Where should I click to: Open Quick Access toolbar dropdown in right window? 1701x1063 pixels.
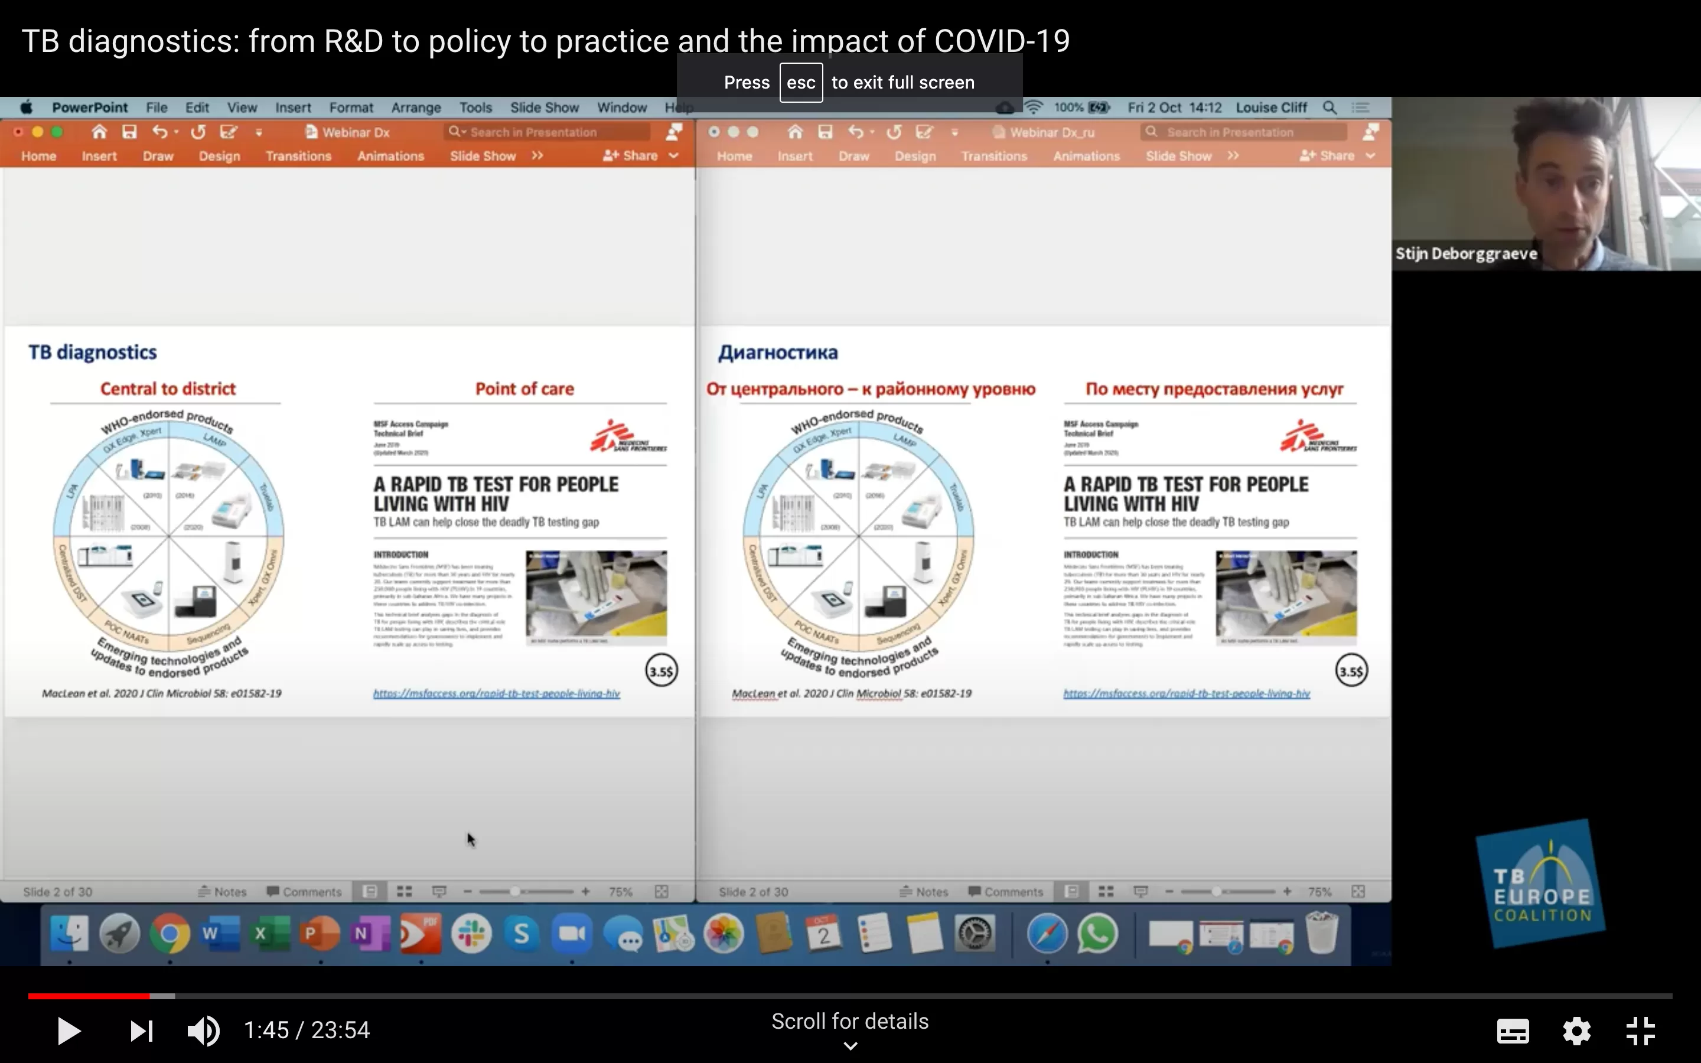[x=954, y=132]
